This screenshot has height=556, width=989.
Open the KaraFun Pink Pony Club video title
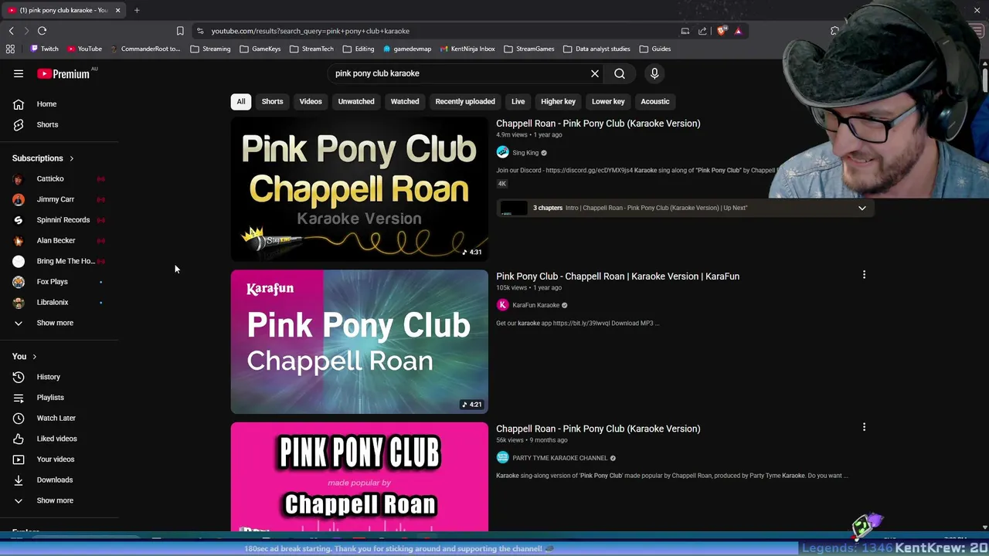click(x=617, y=276)
